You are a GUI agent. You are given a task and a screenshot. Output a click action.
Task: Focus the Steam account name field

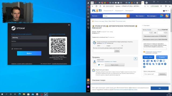click(x=29, y=38)
